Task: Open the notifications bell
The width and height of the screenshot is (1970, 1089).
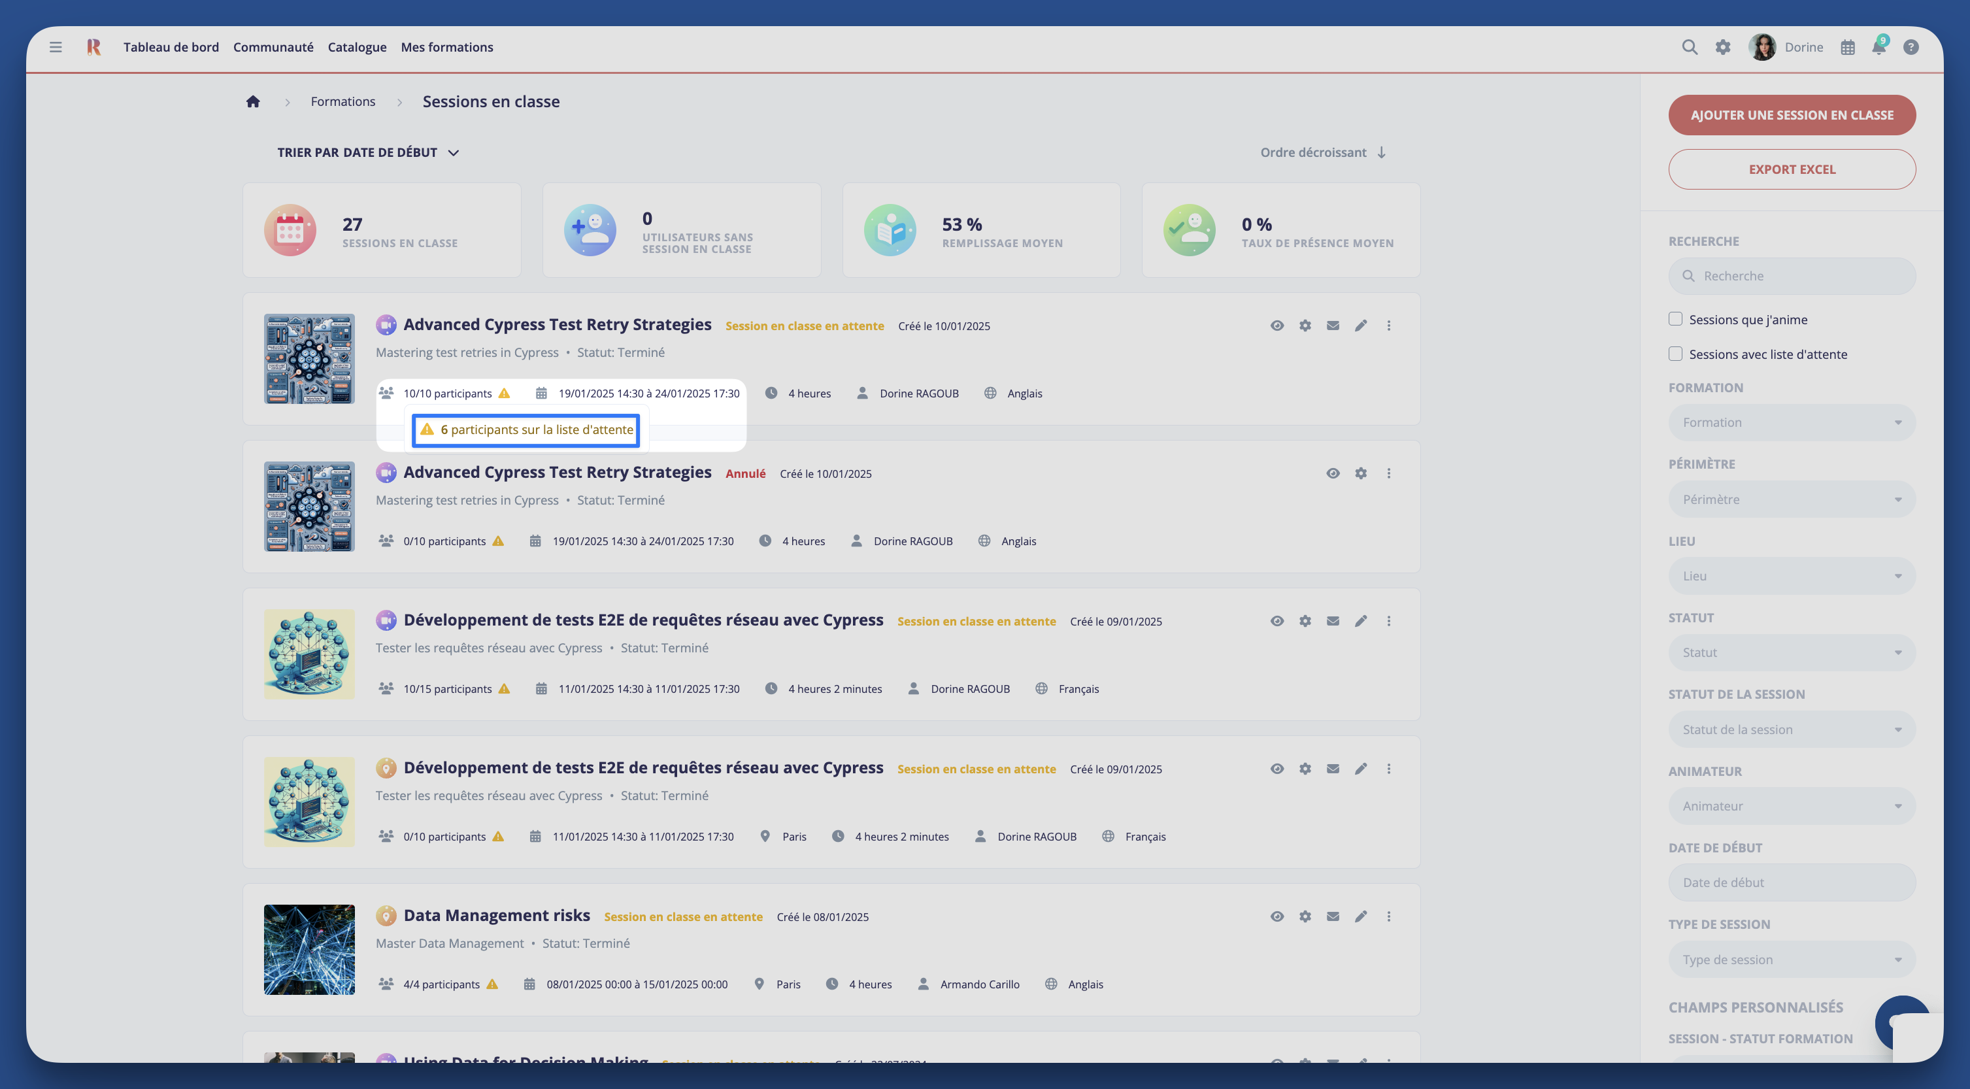Action: (1879, 48)
